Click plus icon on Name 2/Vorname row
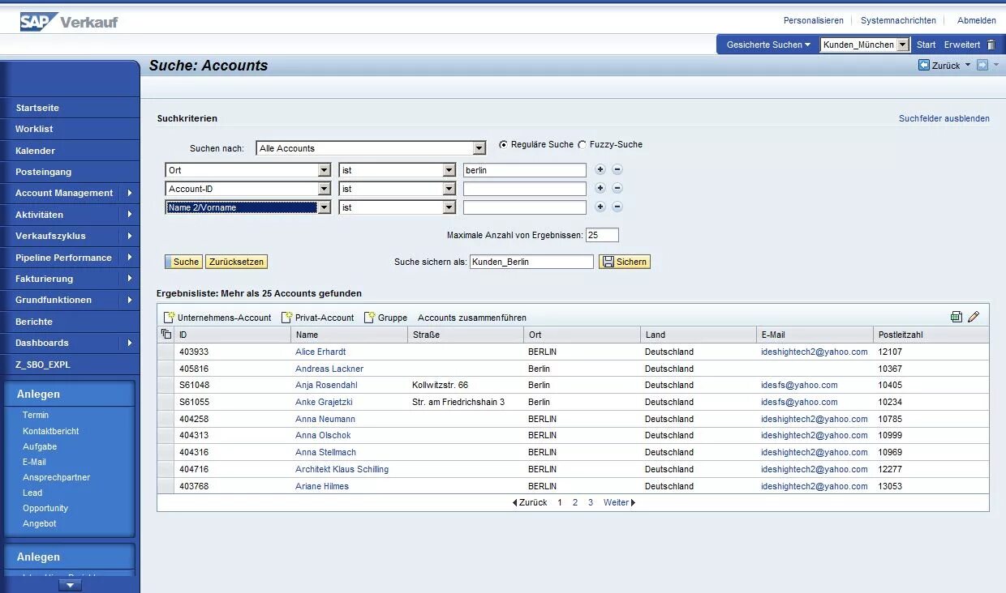The image size is (1006, 593). [x=600, y=207]
